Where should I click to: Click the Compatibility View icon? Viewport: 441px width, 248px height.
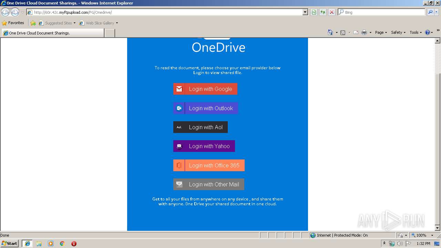point(314,12)
